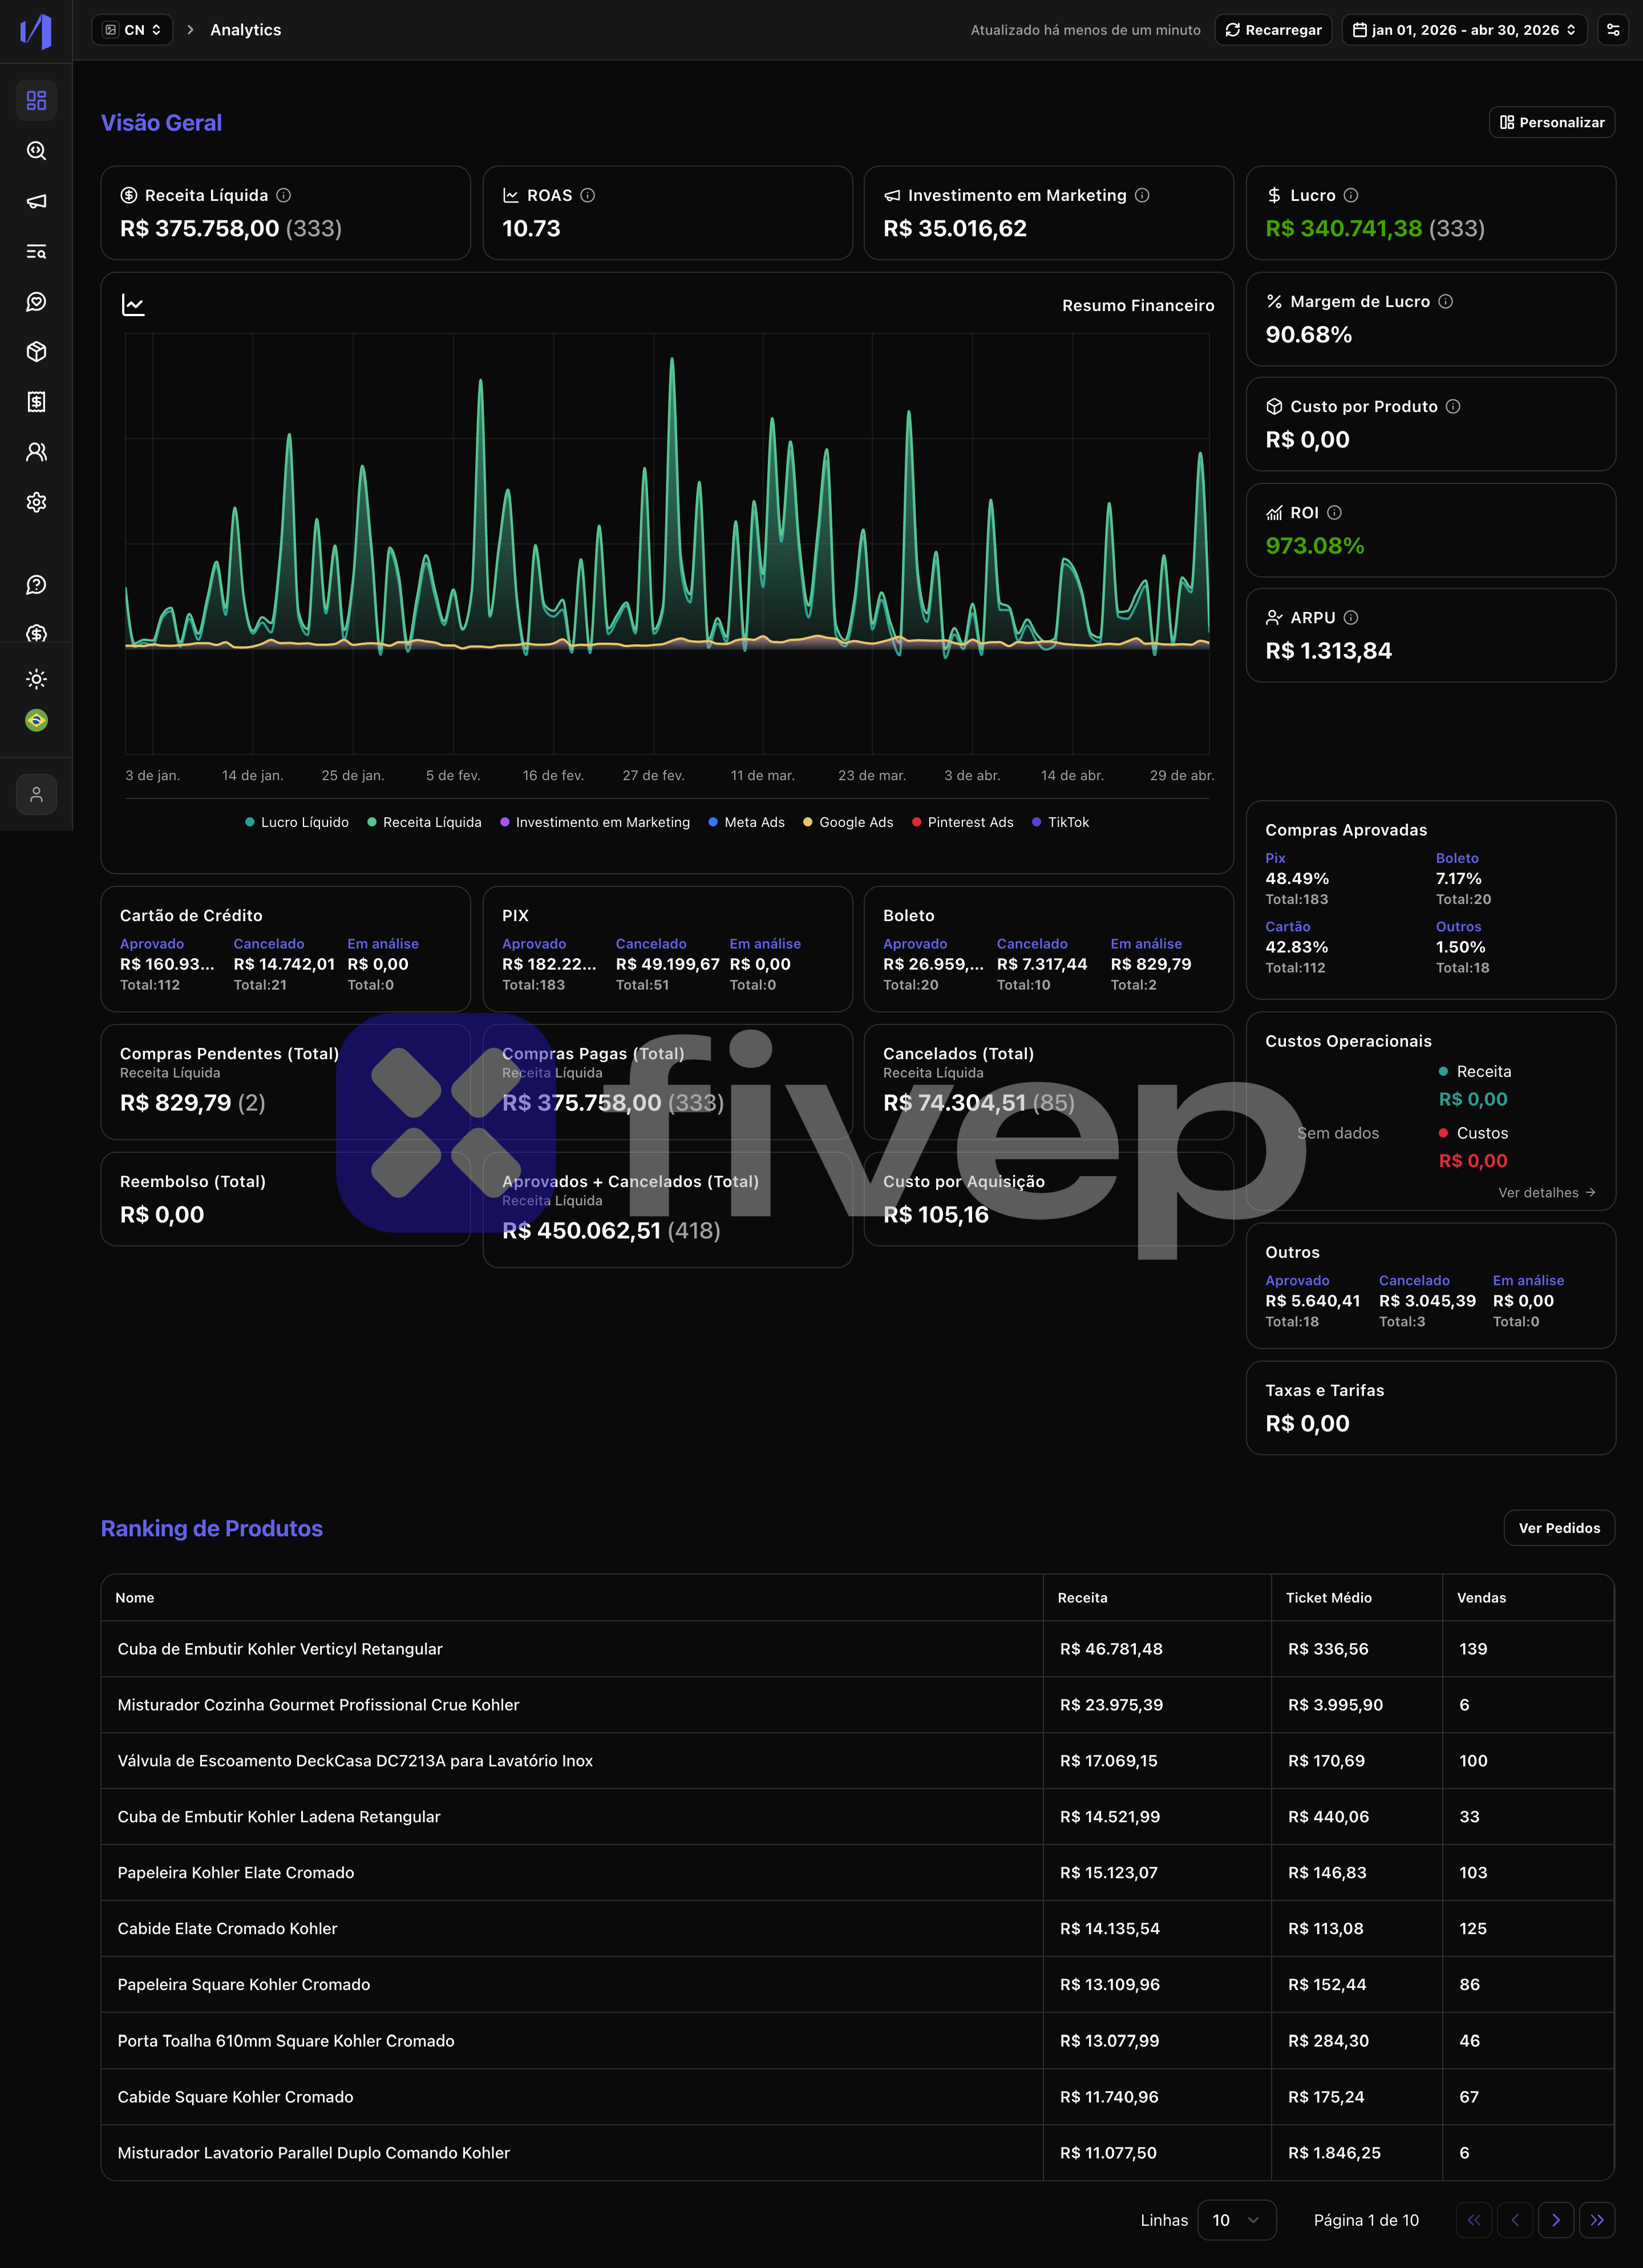The width and height of the screenshot is (1643, 2268).
Task: Select row Válvula de Escoamento DeckCasa DC7213A
Action: click(857, 1760)
